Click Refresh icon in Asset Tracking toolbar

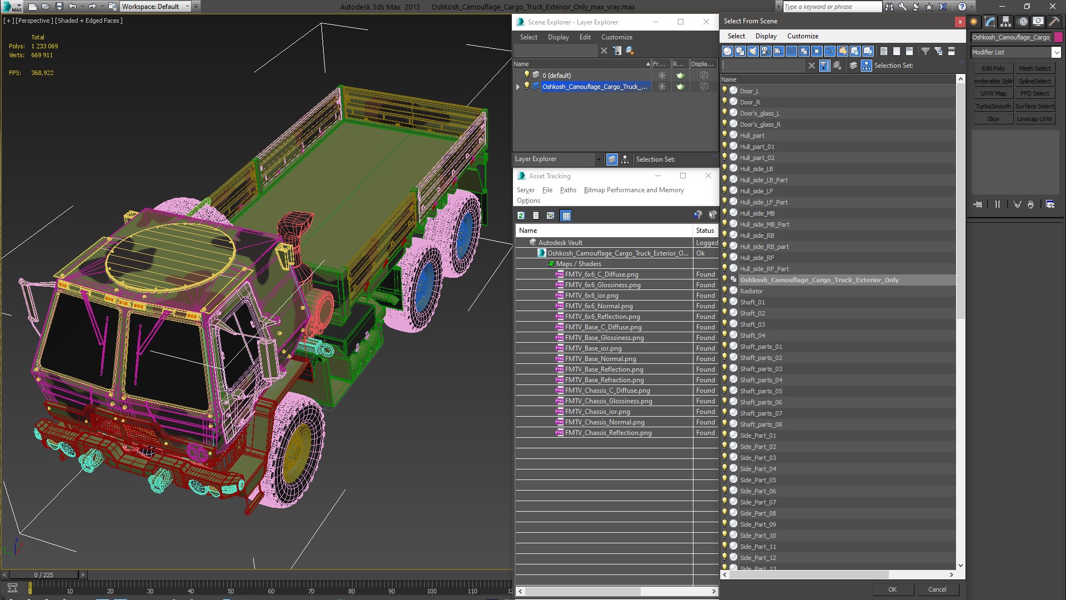[521, 216]
